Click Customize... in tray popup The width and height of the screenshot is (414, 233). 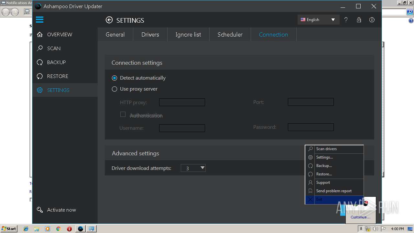(x=360, y=217)
